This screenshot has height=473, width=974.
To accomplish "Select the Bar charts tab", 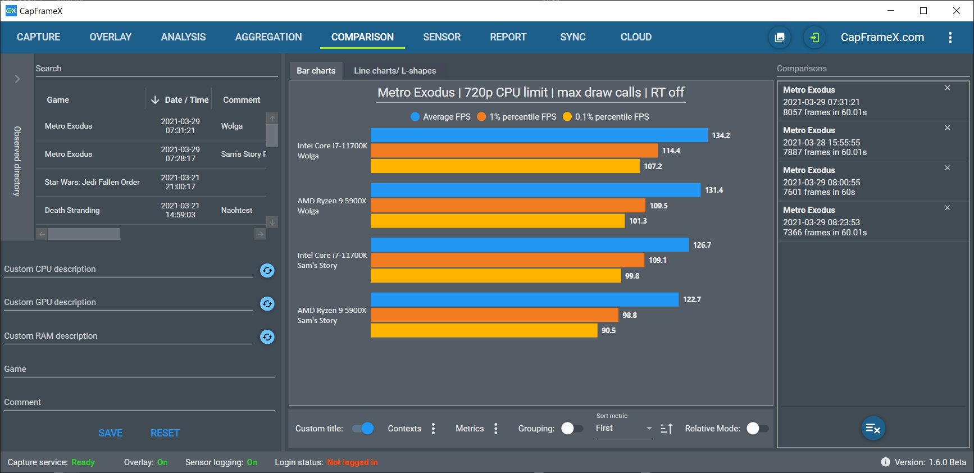I will (x=316, y=71).
